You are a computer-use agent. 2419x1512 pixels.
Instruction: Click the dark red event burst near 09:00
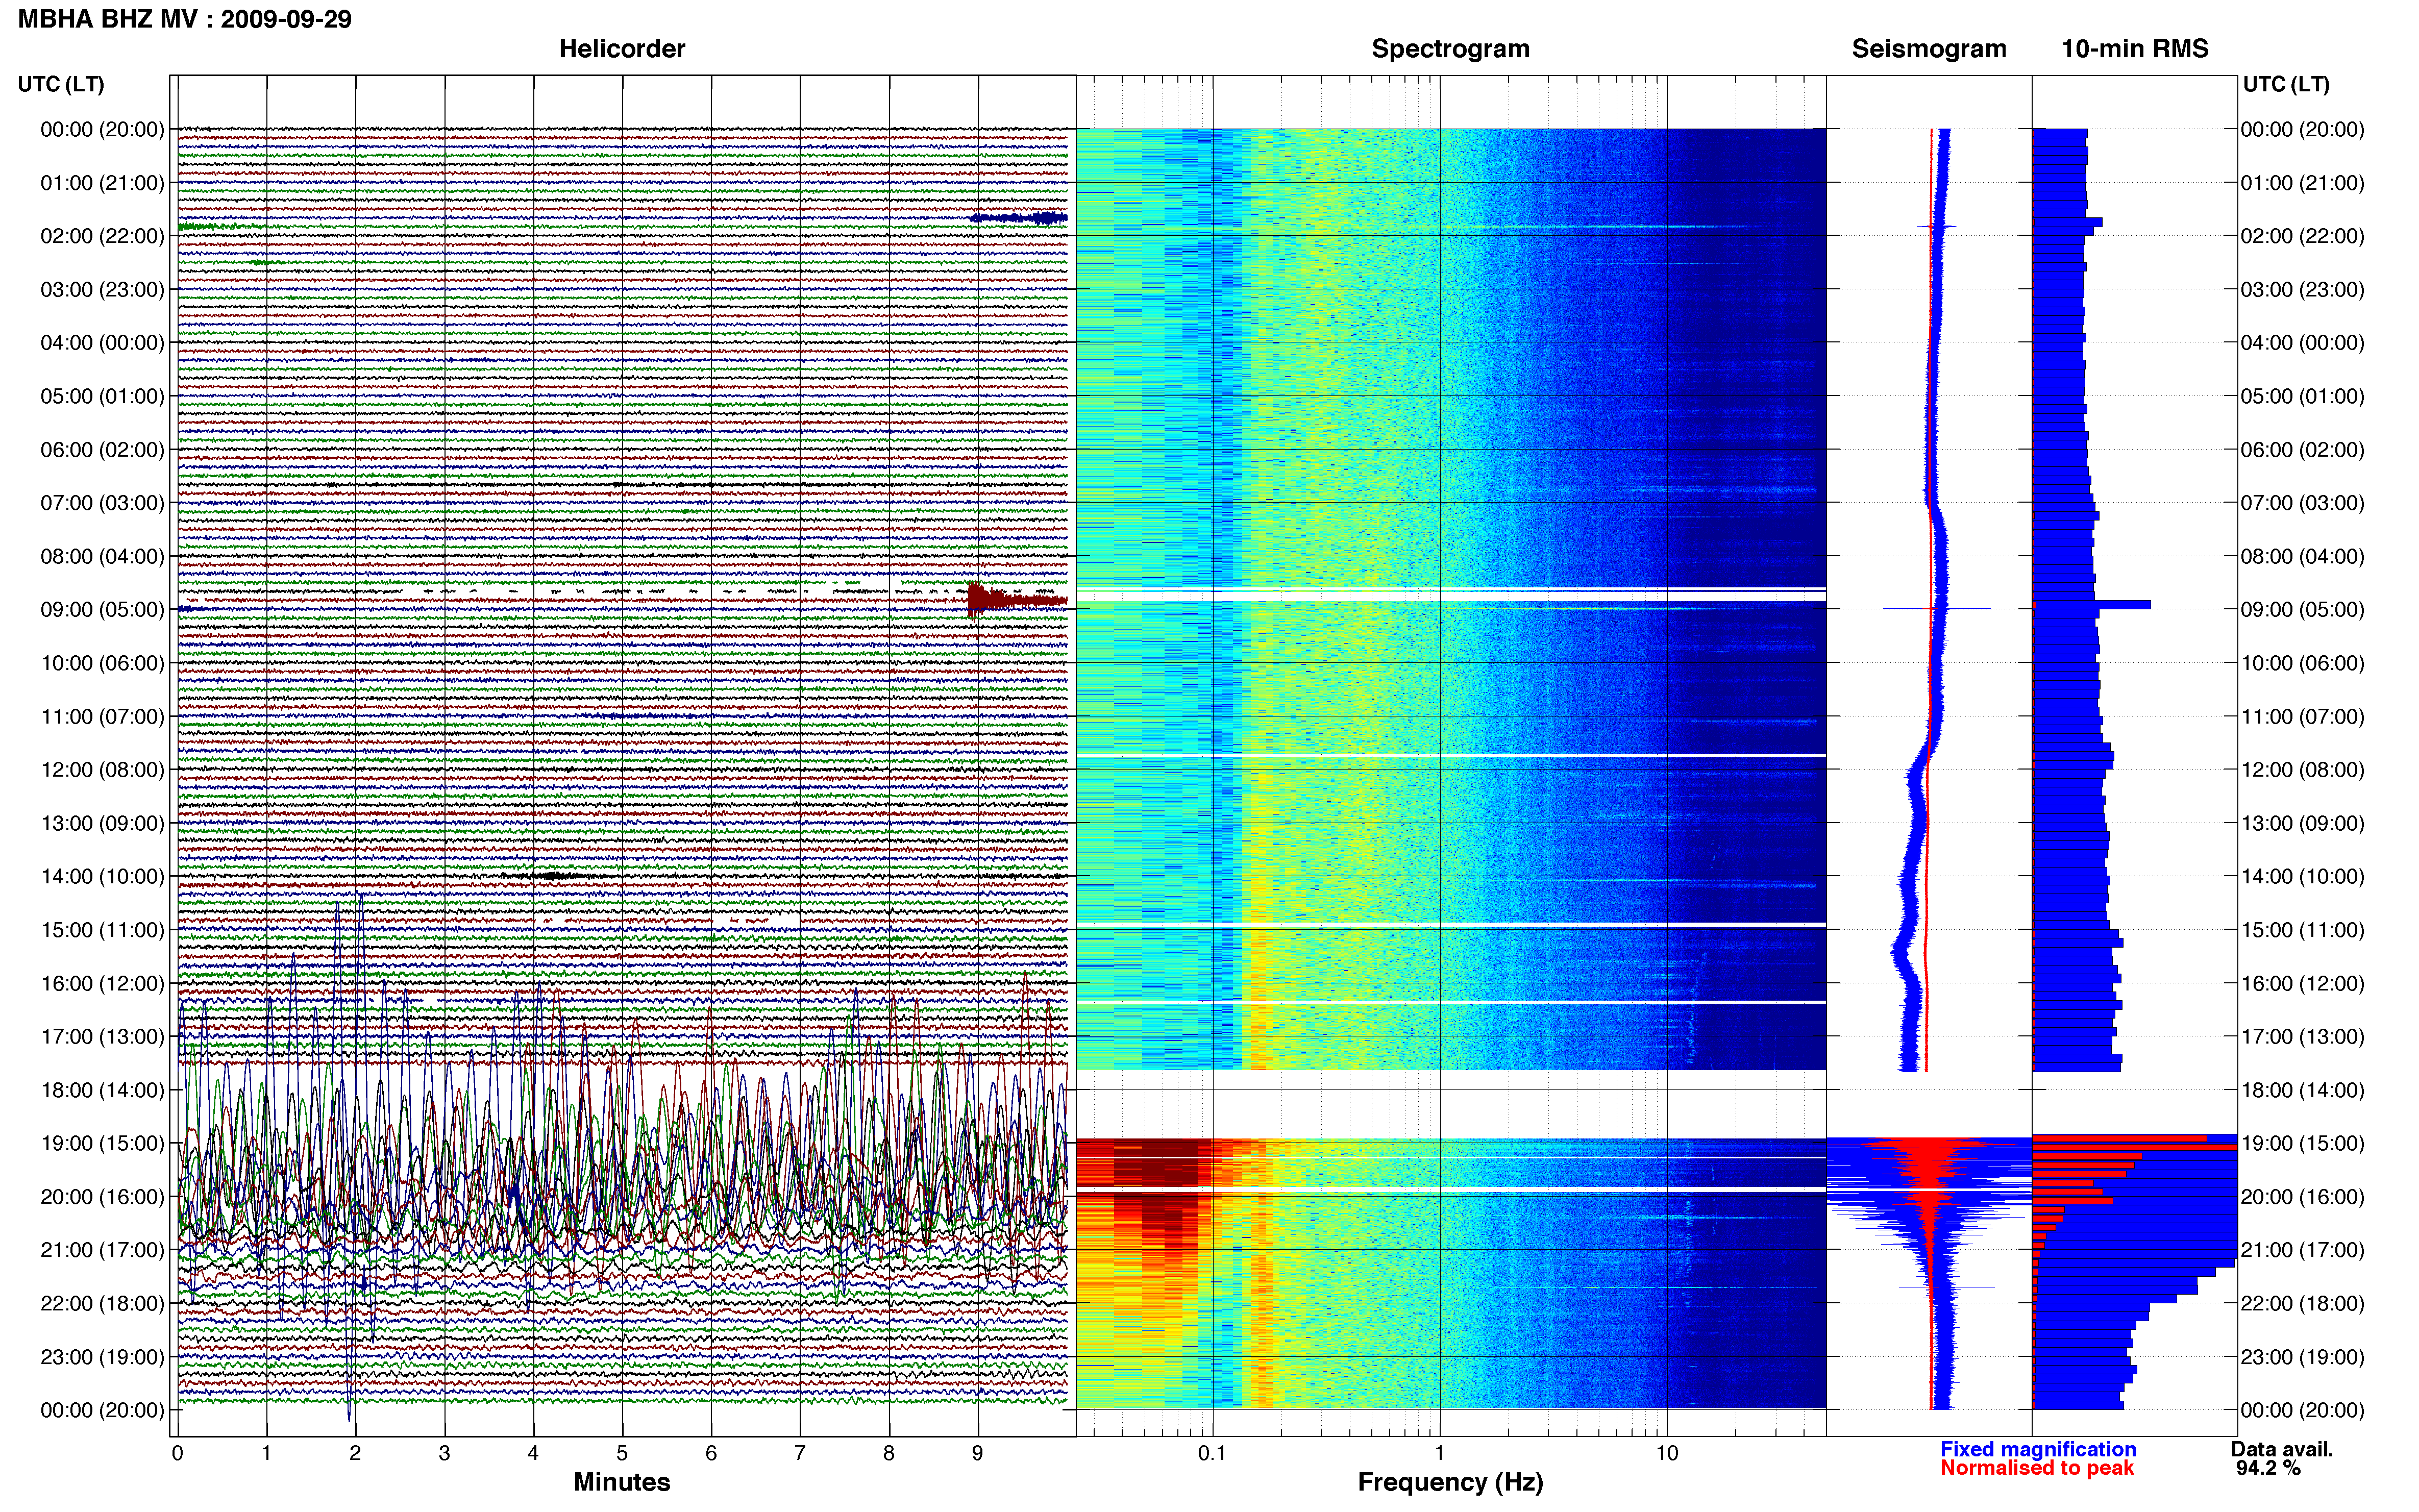(x=1017, y=600)
